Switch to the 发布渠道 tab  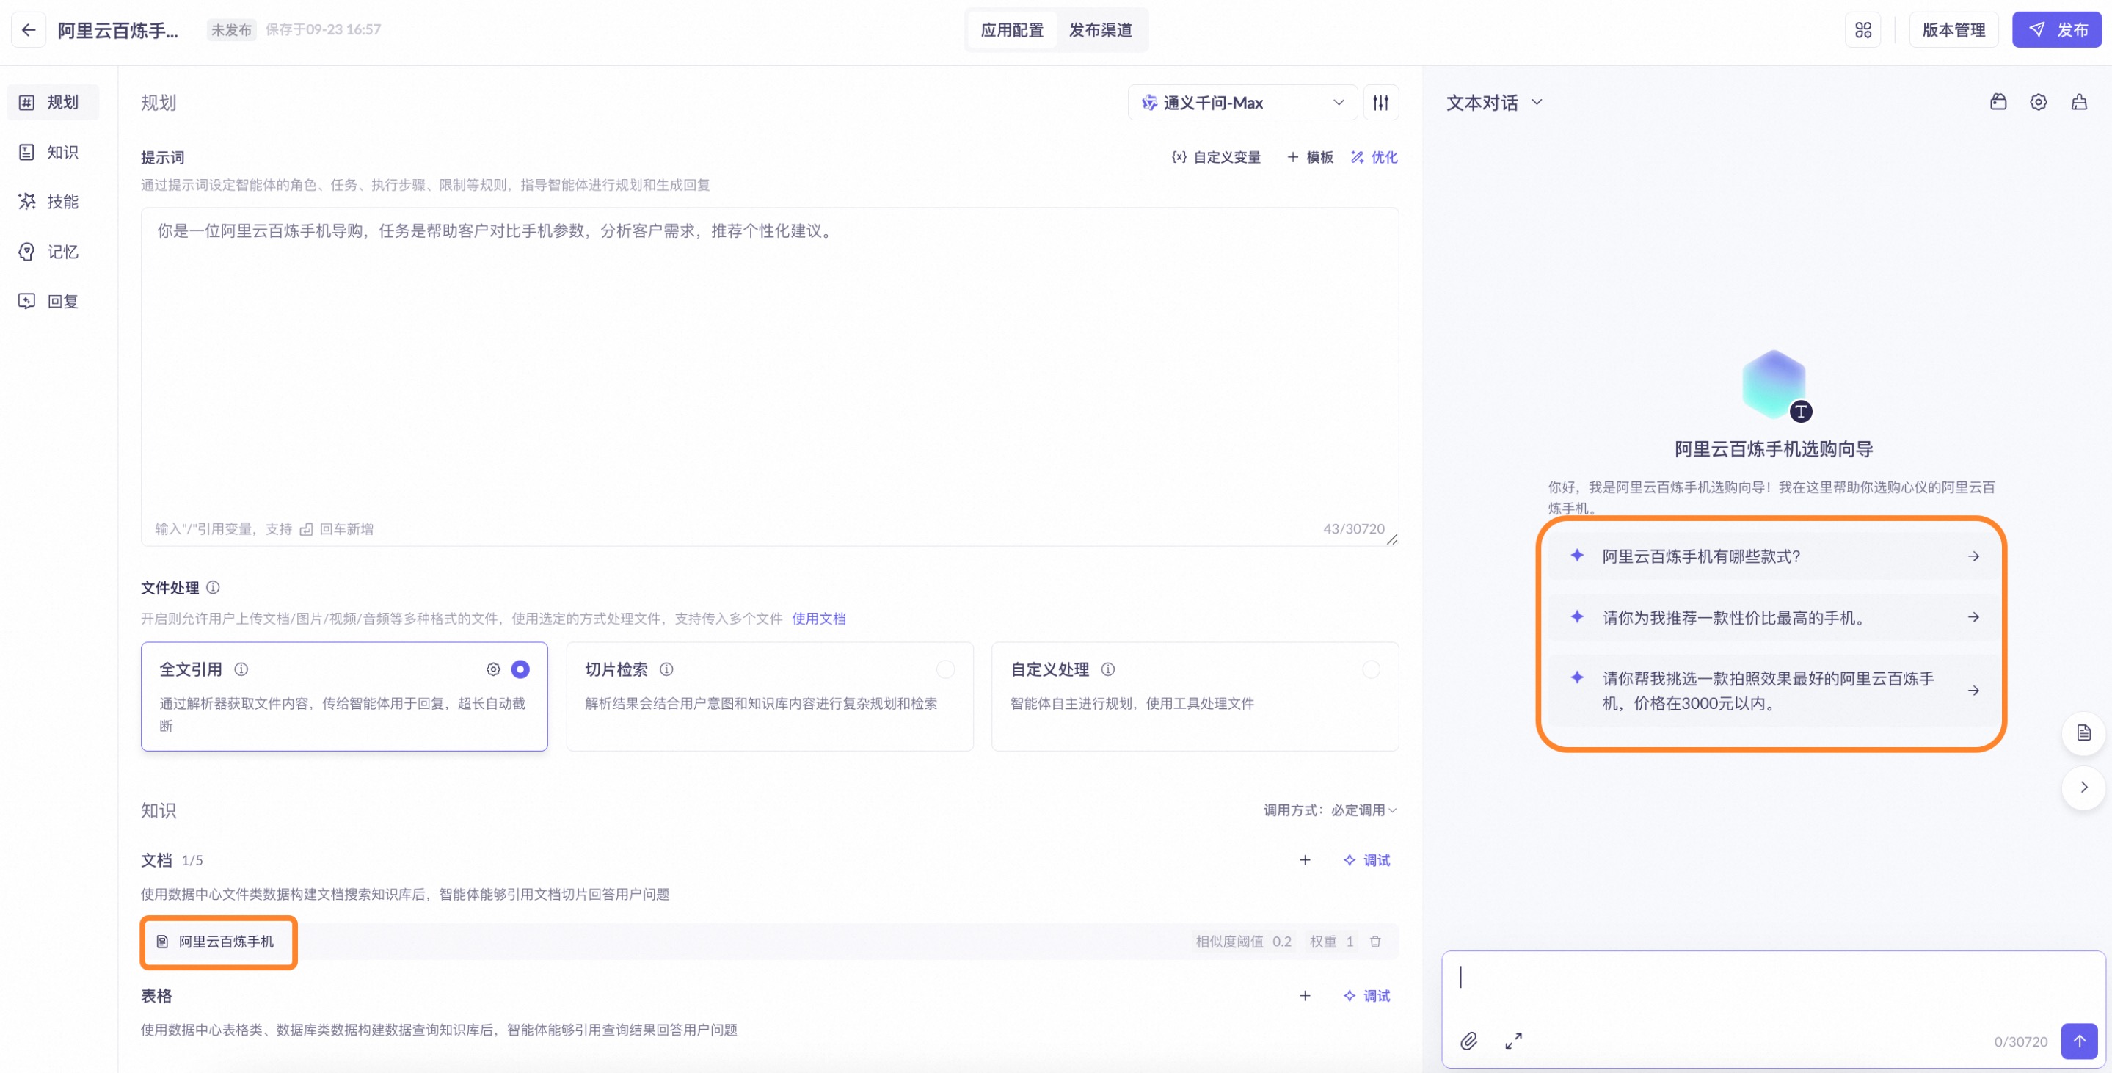tap(1100, 30)
